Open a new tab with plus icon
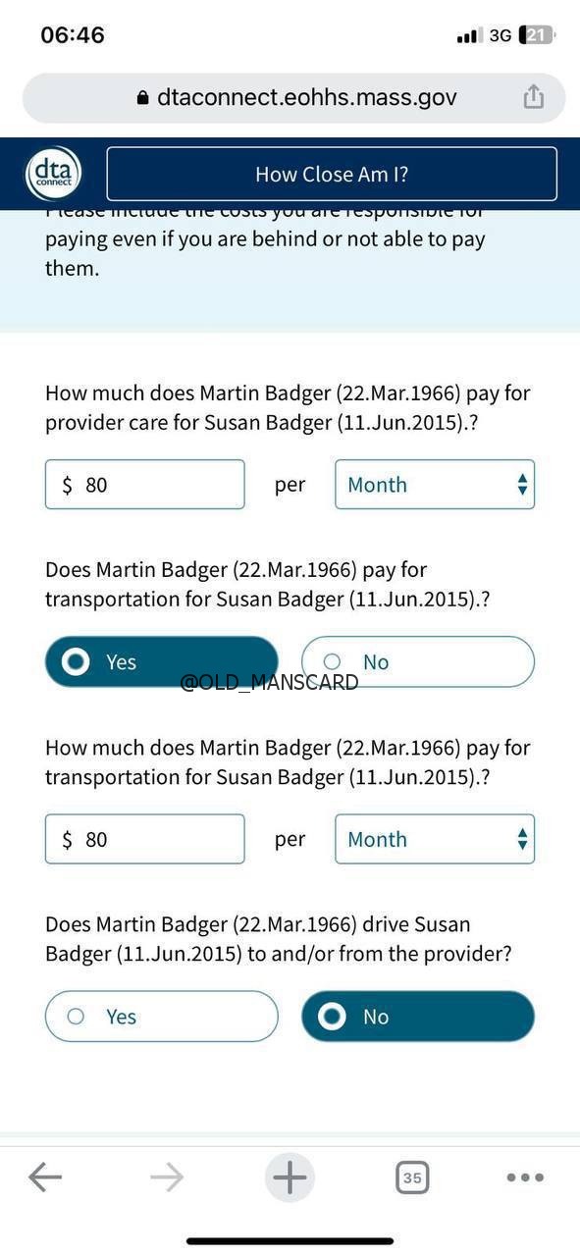Image resolution: width=580 pixels, height=1256 pixels. coord(290,1177)
